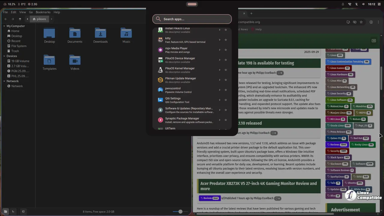
Task: Click the Linux Mint tag link
Action: tap(336, 81)
